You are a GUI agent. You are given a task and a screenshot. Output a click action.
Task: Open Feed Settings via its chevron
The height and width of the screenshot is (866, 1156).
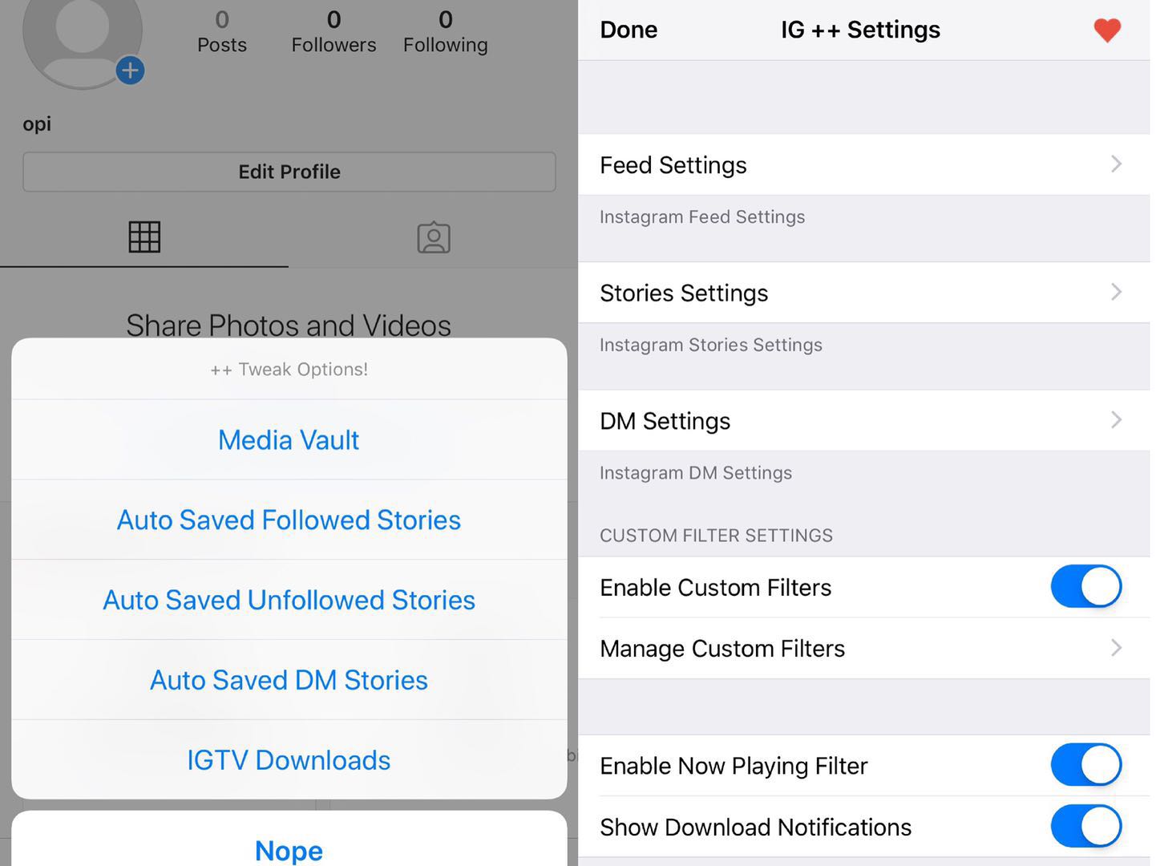point(1116,164)
